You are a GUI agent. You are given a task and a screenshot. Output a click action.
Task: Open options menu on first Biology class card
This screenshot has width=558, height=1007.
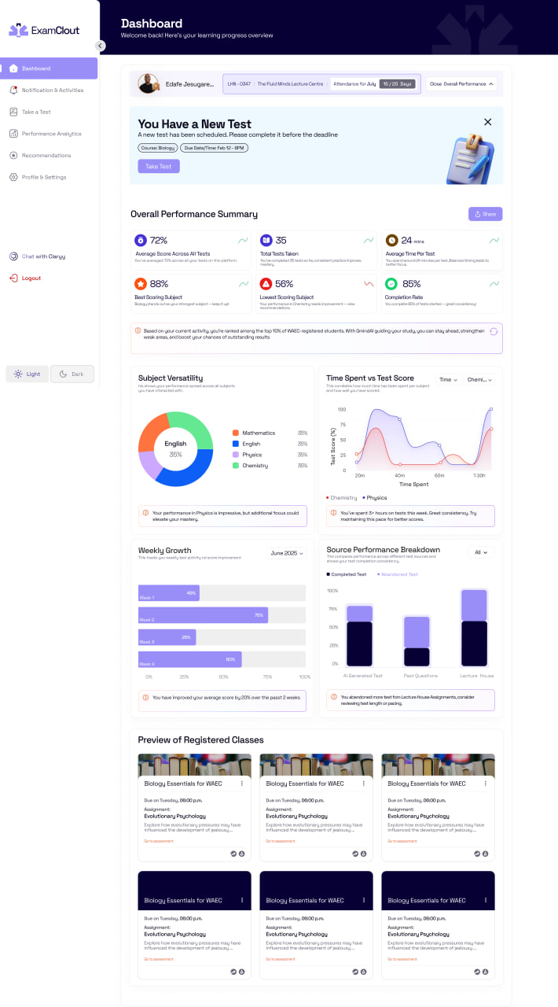click(241, 784)
